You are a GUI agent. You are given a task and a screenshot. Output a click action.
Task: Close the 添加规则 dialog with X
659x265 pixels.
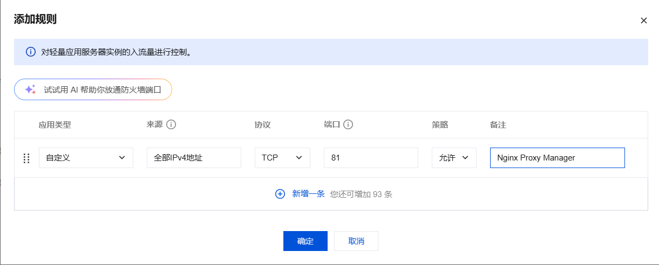tap(643, 20)
